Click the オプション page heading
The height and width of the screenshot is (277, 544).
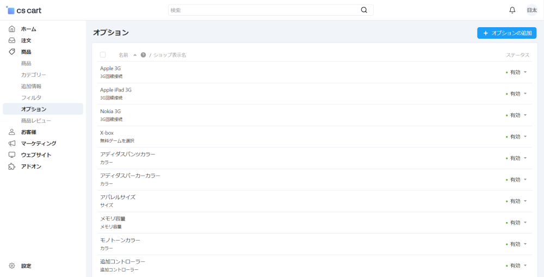[111, 33]
